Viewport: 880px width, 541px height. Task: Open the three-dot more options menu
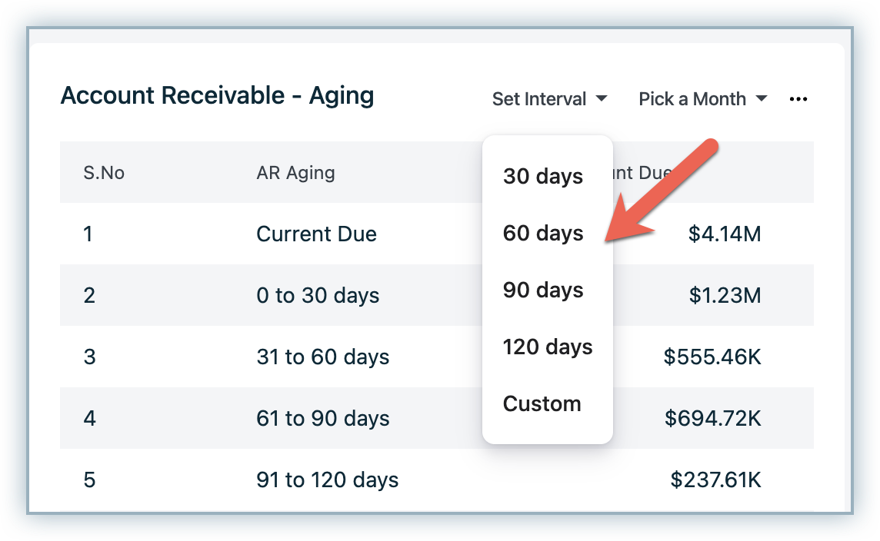click(798, 99)
